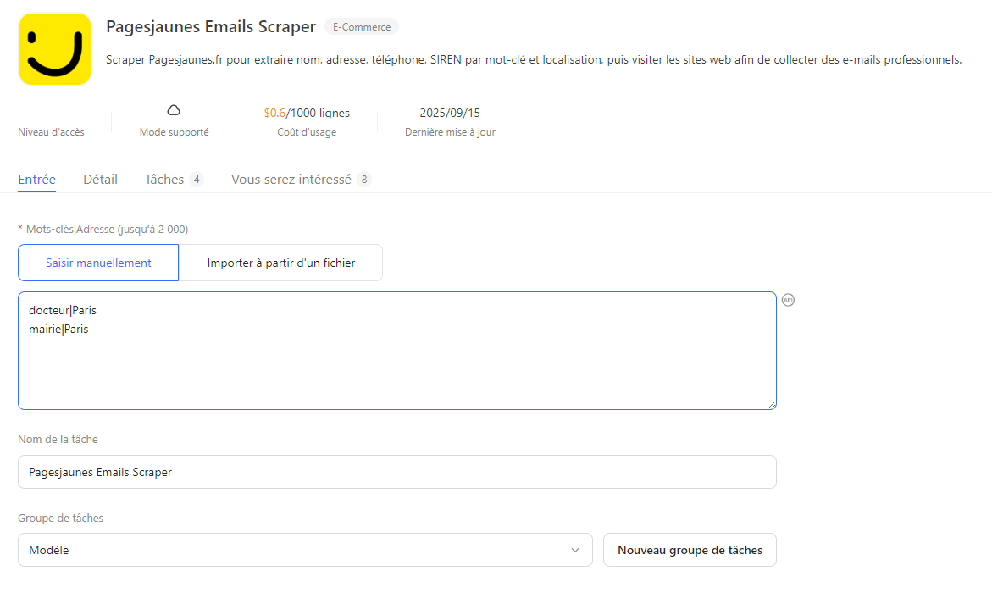Image resolution: width=992 pixels, height=599 pixels.
Task: Click the yellow smiley scraper logo
Action: tap(54, 48)
